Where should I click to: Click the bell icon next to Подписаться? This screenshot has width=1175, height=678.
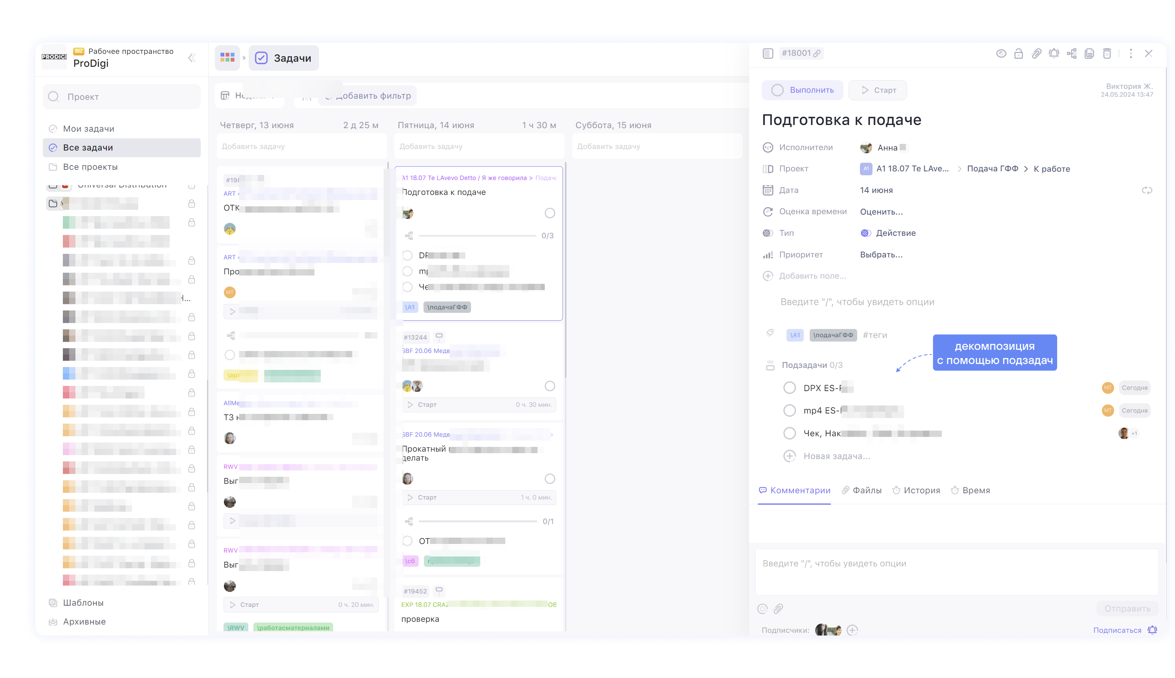pyautogui.click(x=1152, y=630)
